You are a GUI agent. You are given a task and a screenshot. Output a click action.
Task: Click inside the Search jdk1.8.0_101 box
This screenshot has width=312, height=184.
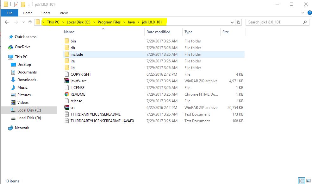(275, 22)
